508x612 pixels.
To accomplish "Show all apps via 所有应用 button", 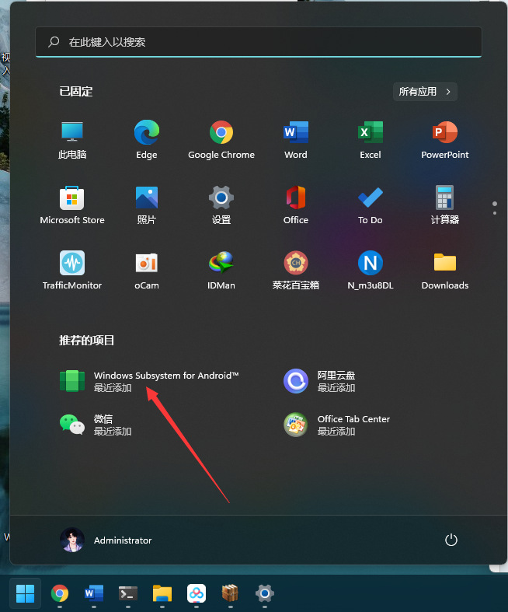I will point(425,92).
